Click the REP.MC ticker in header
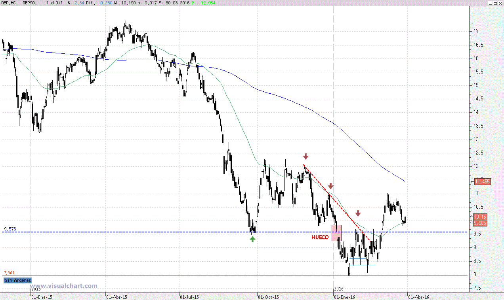 (8, 3)
